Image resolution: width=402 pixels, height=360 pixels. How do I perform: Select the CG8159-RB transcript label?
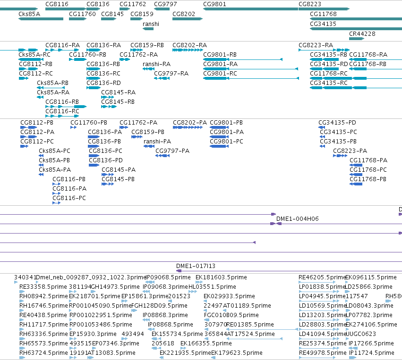point(147,45)
